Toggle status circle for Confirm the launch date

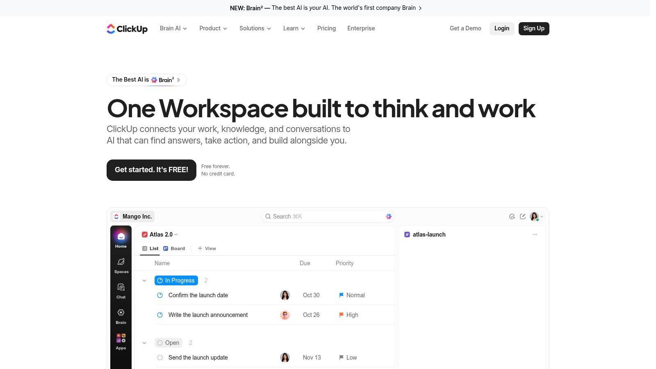click(x=160, y=295)
